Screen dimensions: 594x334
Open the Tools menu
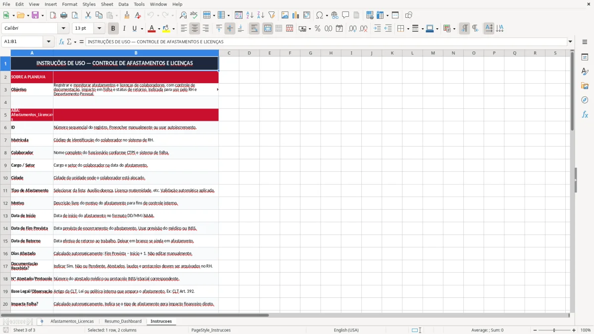tap(139, 4)
